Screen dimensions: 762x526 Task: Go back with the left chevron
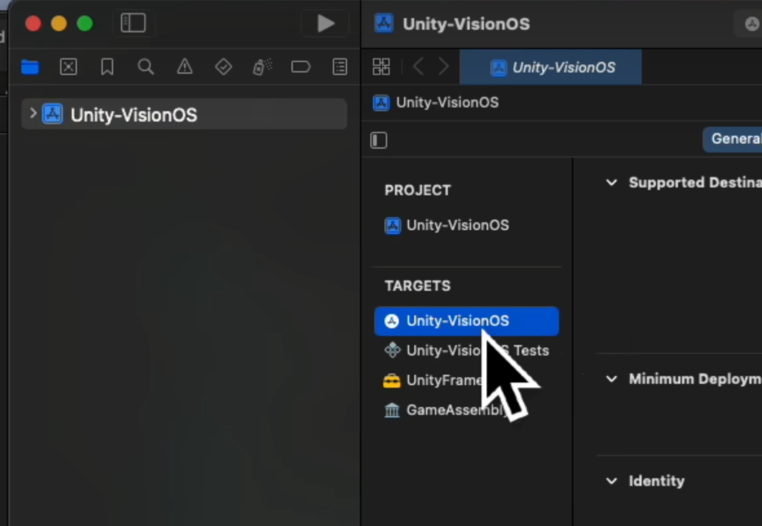[418, 67]
